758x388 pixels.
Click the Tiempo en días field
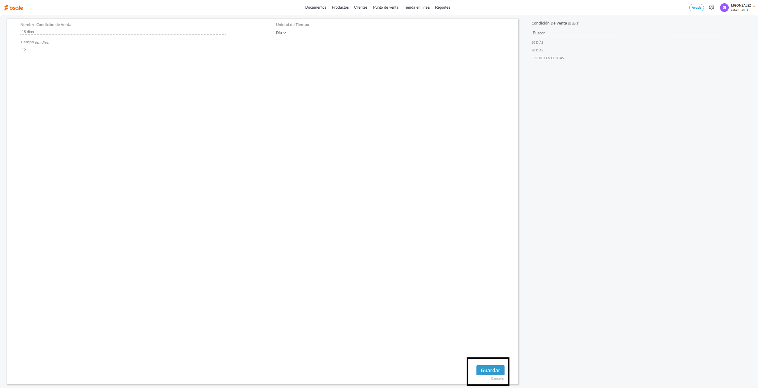coord(123,49)
